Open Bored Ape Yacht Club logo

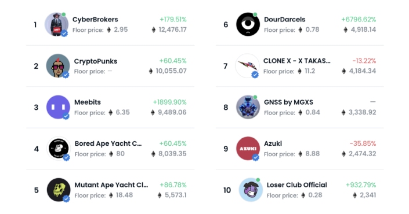tap(59, 149)
